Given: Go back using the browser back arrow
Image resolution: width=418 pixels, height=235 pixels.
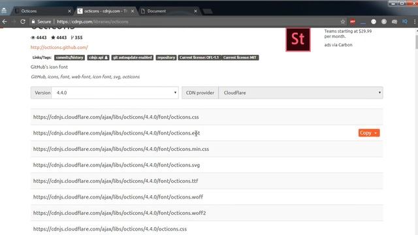Looking at the screenshot, I should (x=5, y=22).
